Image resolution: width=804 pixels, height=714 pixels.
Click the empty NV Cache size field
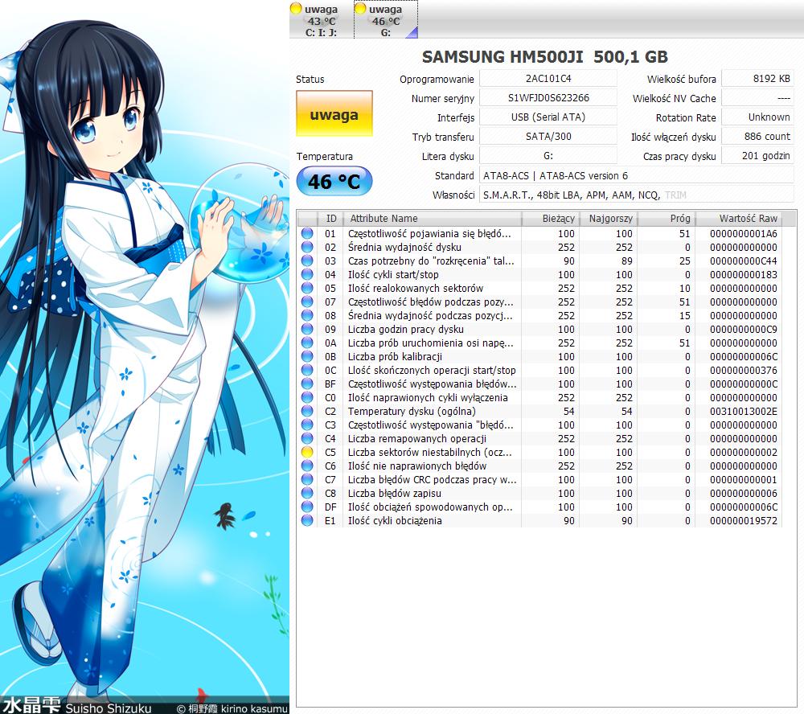pyautogui.click(x=757, y=98)
